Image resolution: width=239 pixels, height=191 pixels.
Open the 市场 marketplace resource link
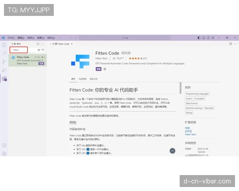coord(187,128)
